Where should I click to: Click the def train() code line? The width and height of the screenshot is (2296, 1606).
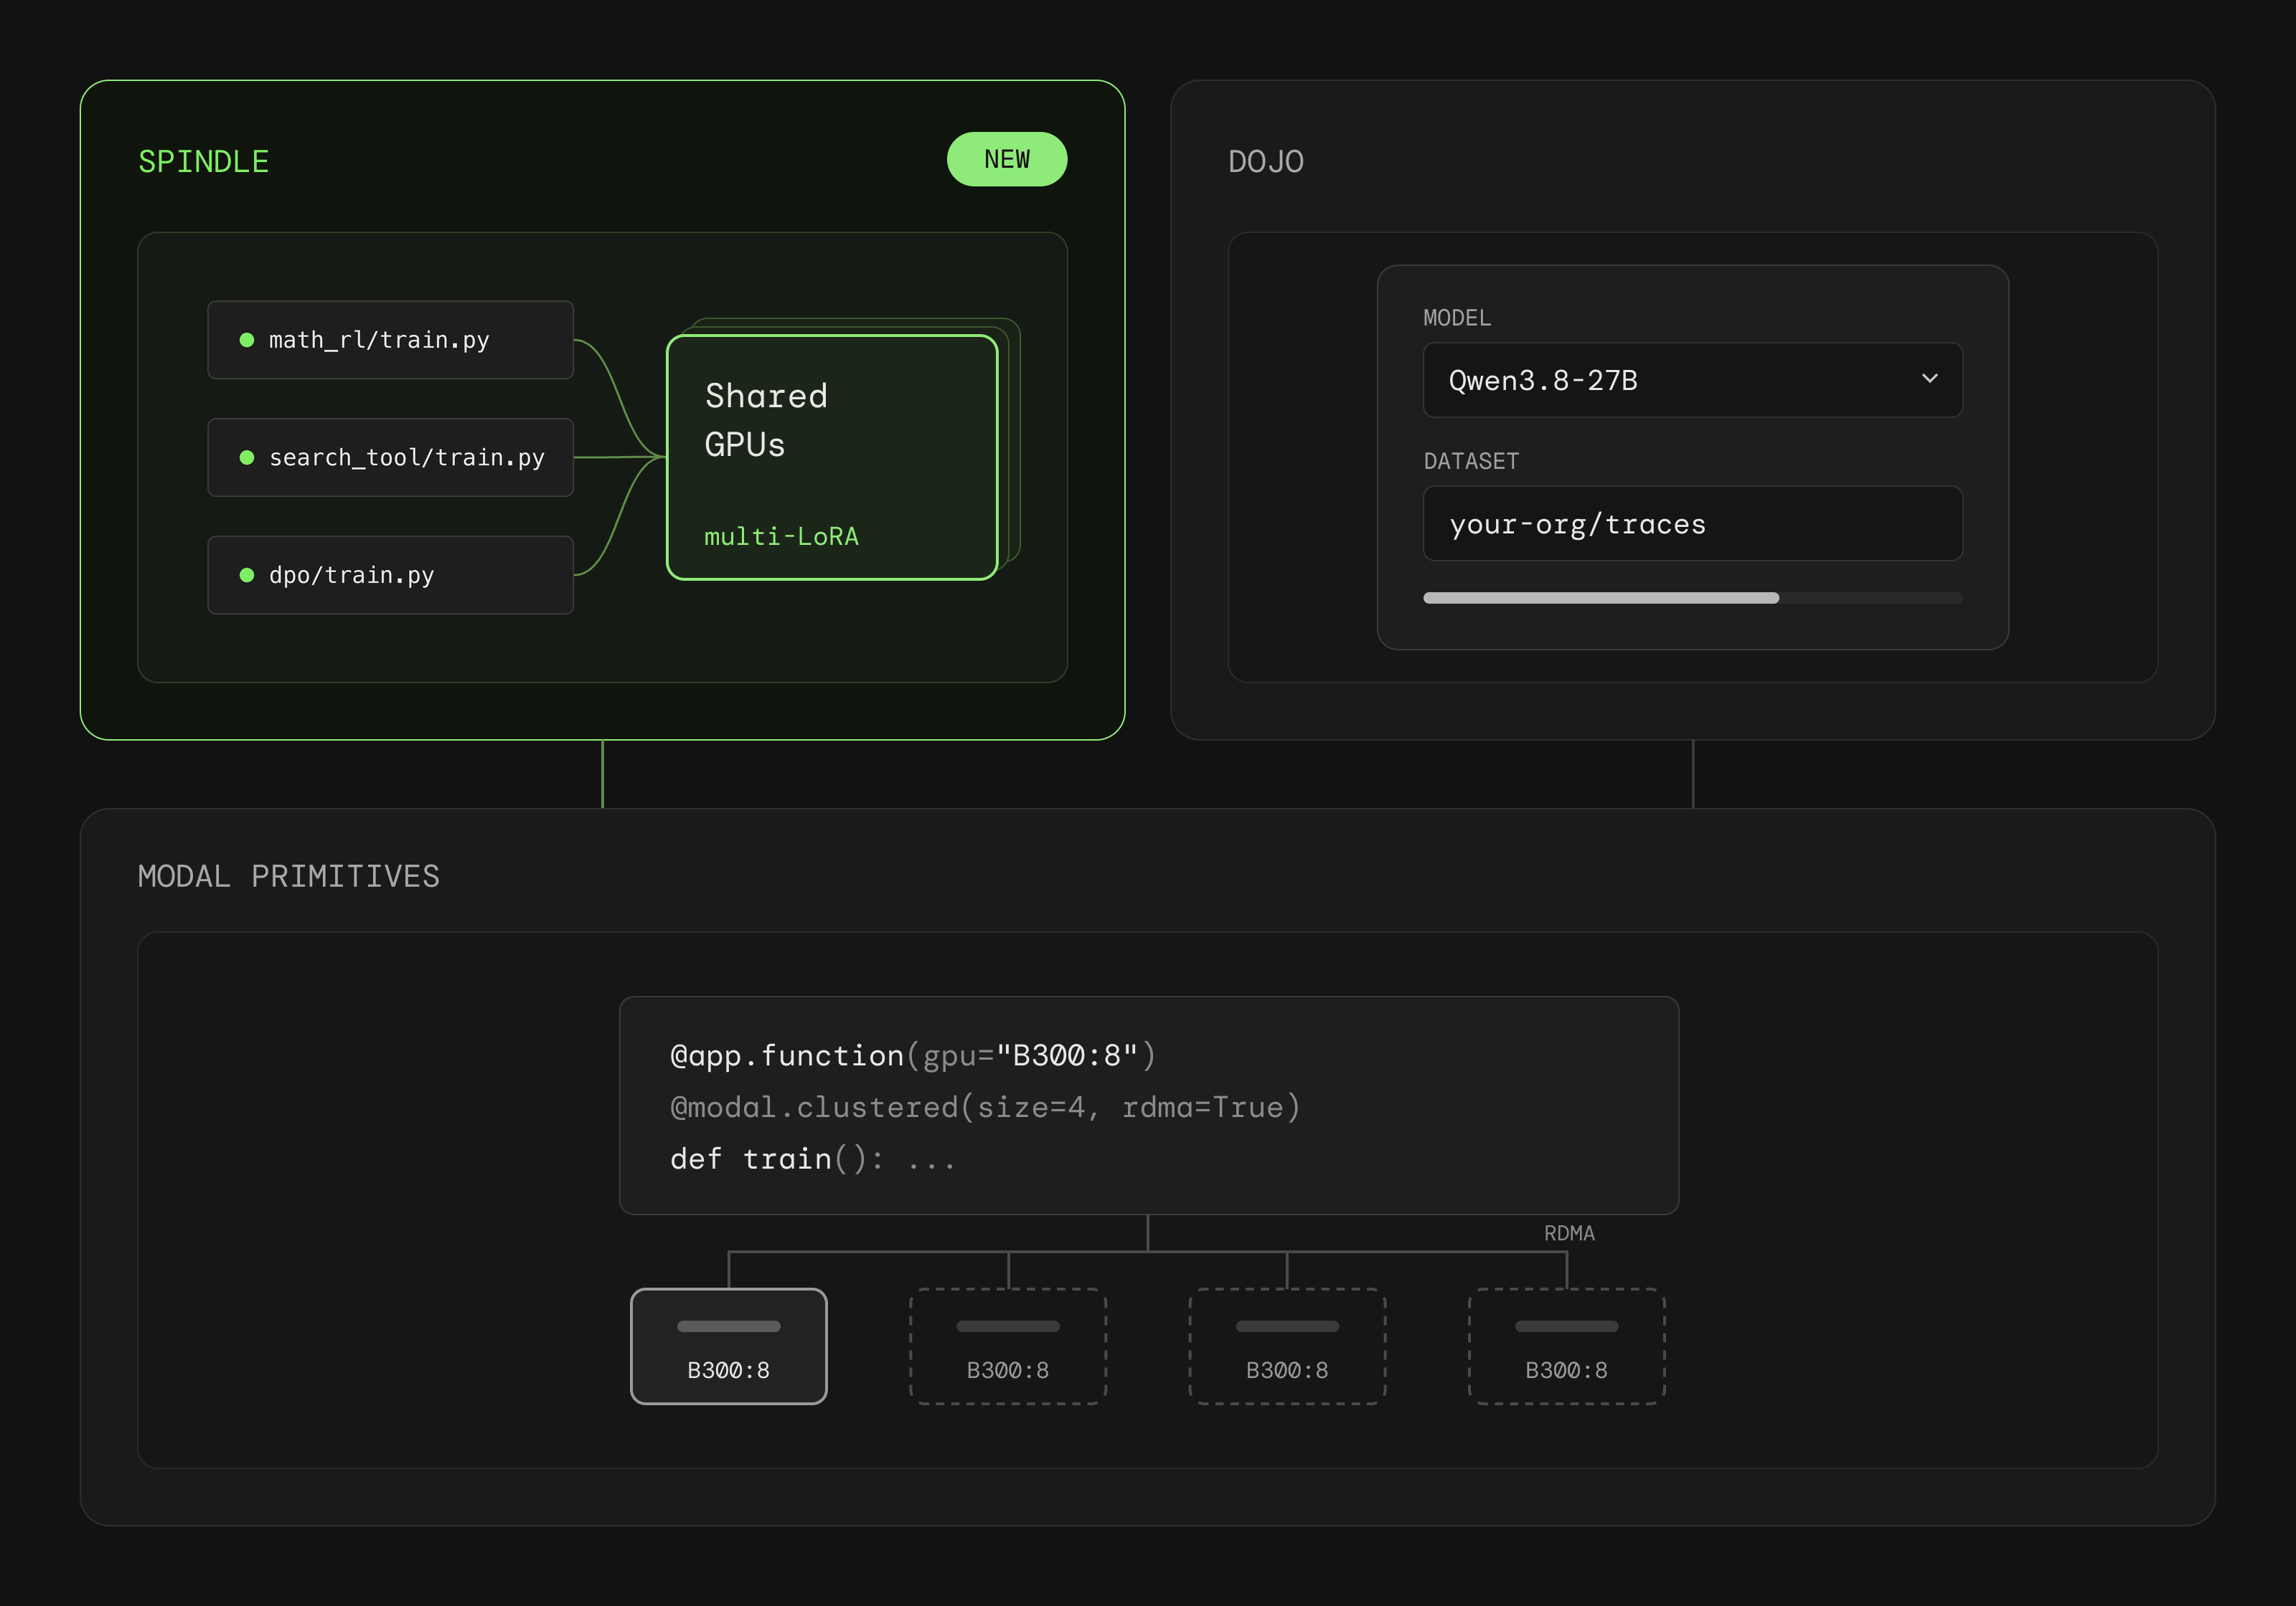pos(812,1159)
